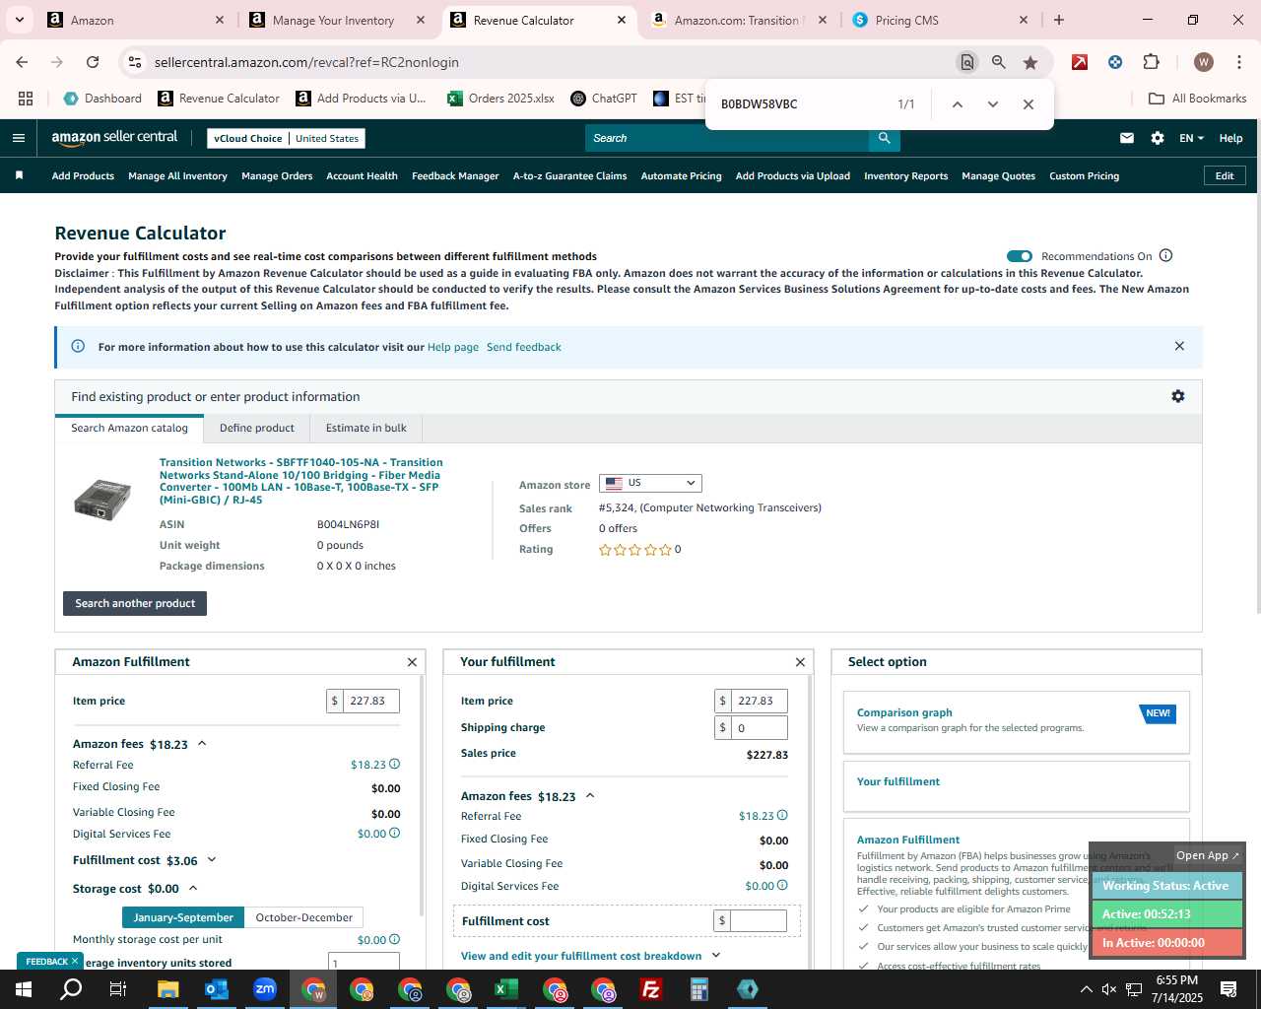Screen dimensions: 1261x1009
Task: Close the find-in-page bar
Action: [1028, 104]
